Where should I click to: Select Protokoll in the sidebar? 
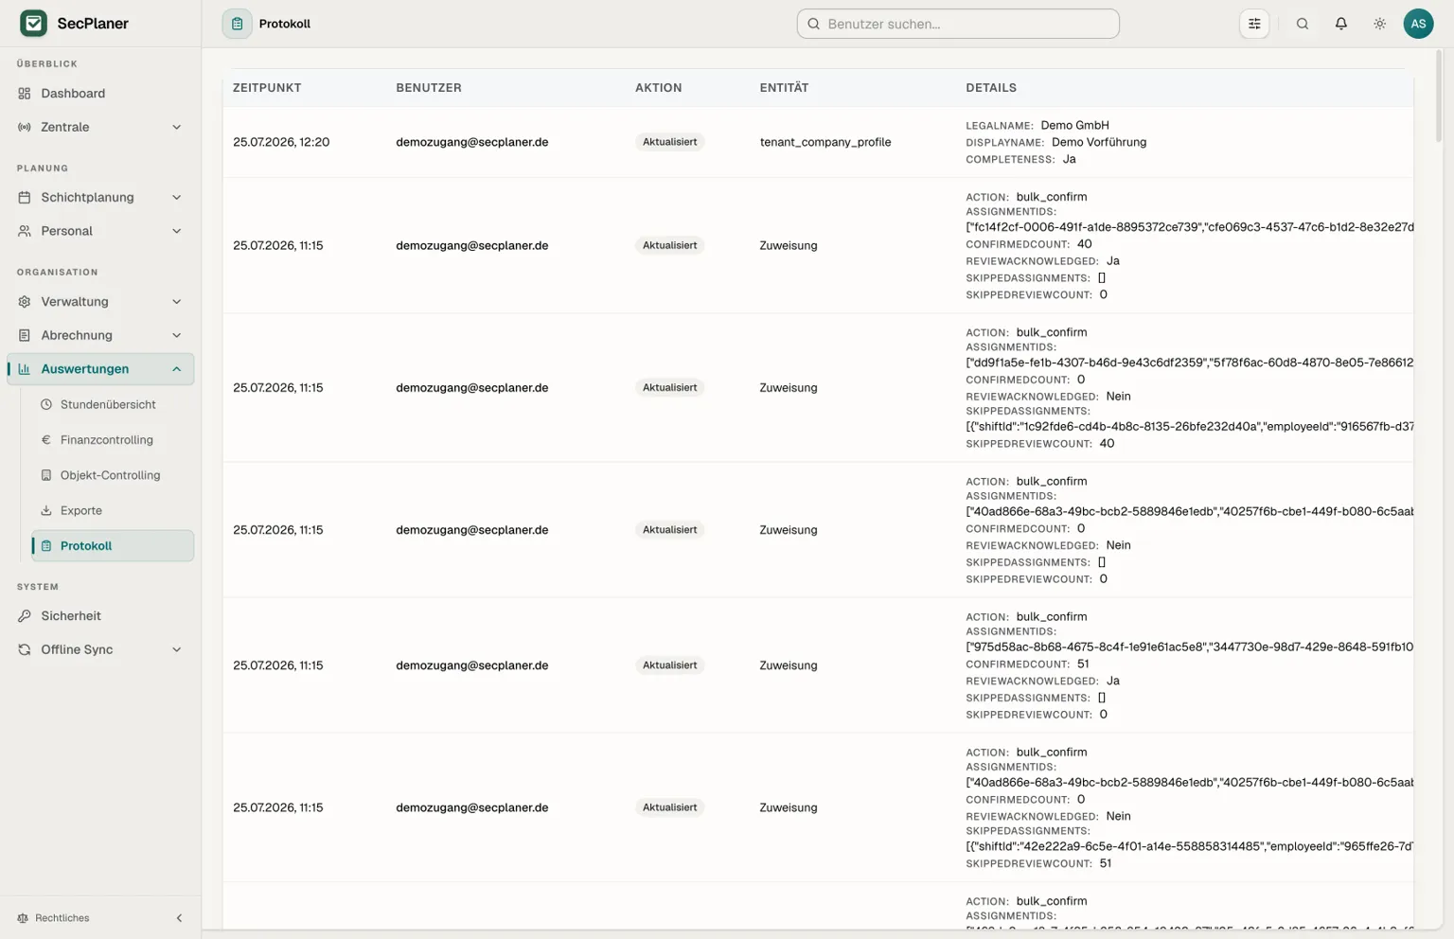pos(113,546)
